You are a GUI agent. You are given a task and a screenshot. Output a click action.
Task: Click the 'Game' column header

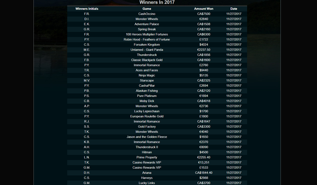tap(147, 9)
